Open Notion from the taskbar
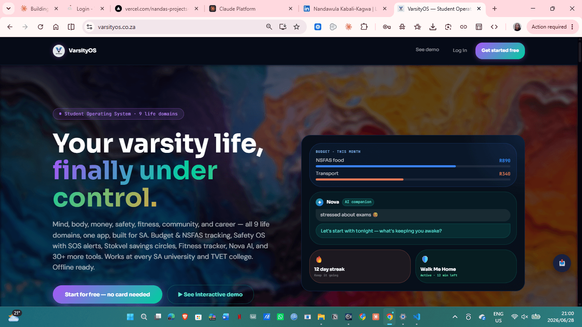Screen dimensions: 582x327 [335, 317]
